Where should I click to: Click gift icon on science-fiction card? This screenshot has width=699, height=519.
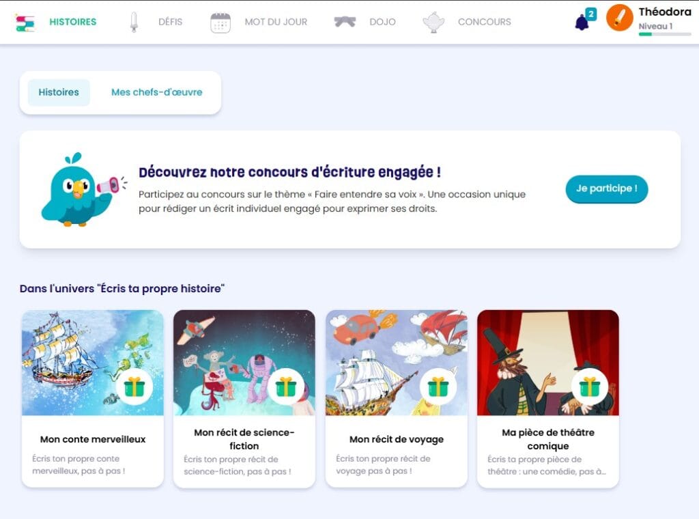pos(286,387)
